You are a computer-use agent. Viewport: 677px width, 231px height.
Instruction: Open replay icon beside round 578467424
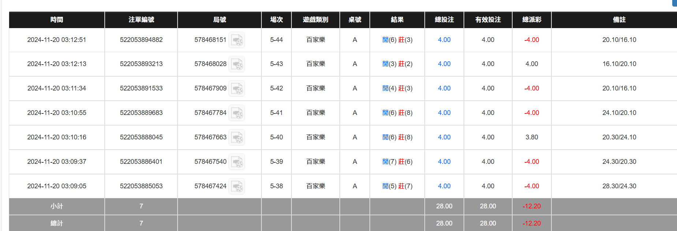[237, 186]
